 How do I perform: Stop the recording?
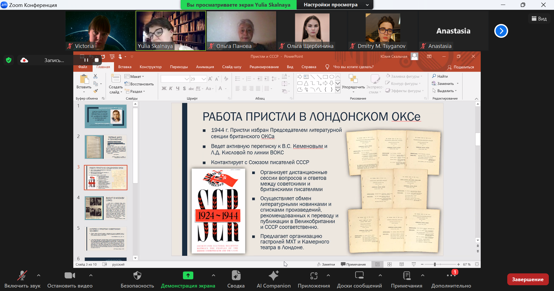click(97, 60)
